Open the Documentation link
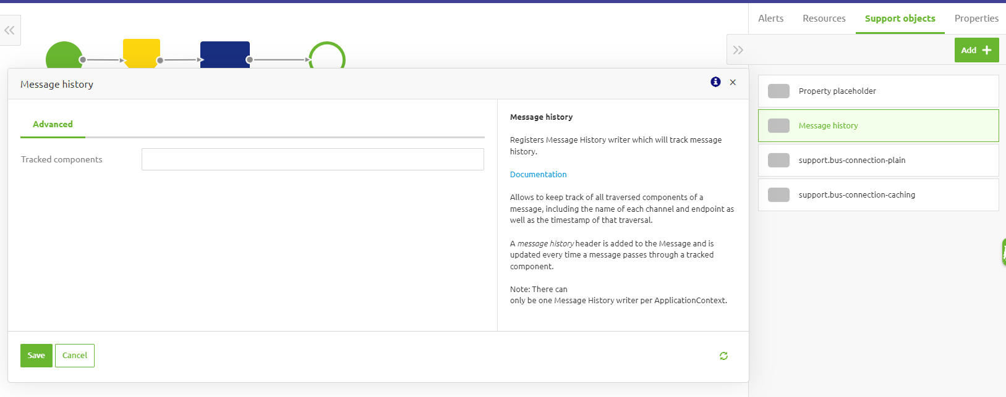Image resolution: width=1006 pixels, height=397 pixels. click(538, 175)
